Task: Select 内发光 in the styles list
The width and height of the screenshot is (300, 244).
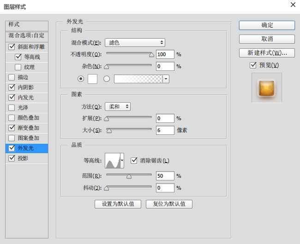Action: 25,98
